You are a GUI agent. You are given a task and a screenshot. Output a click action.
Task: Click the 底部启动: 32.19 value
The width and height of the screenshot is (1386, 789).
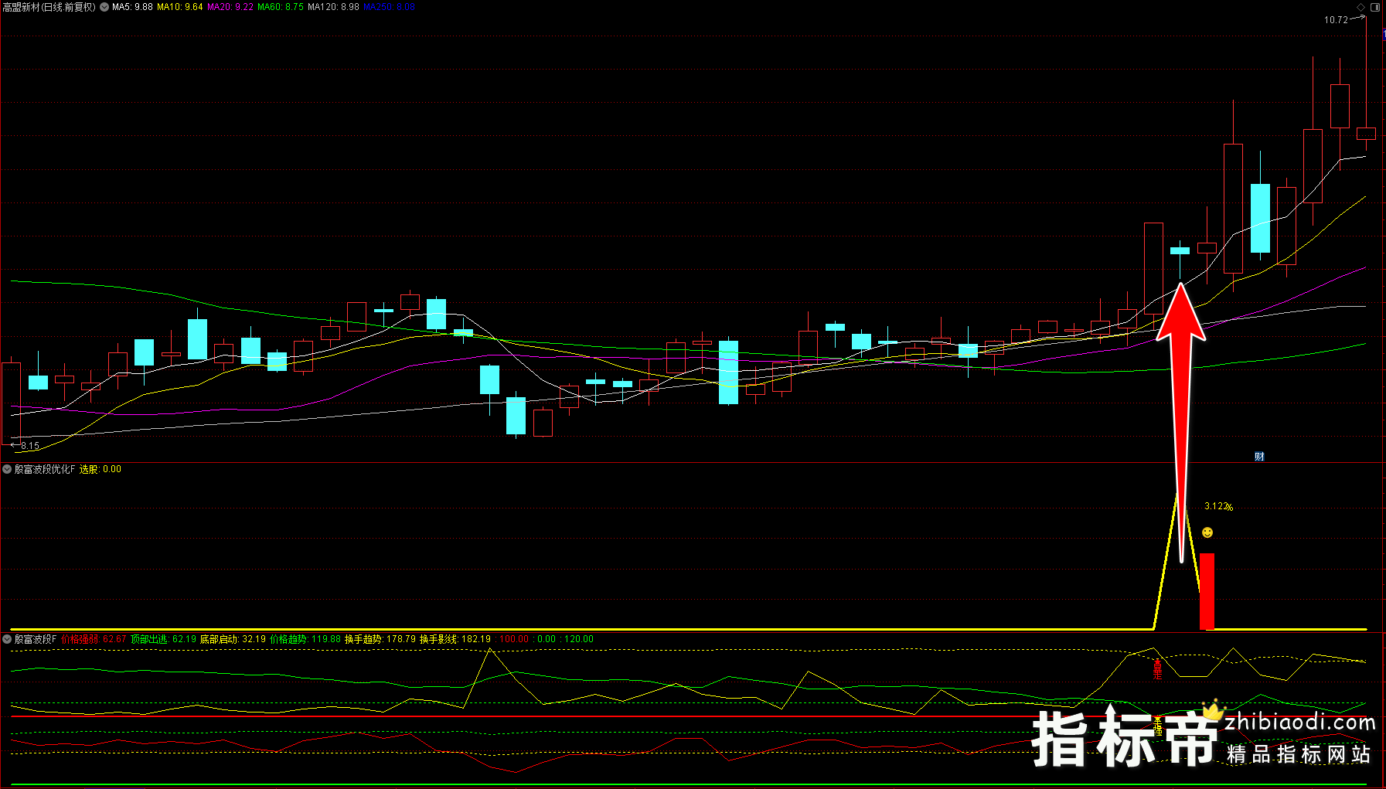click(233, 639)
